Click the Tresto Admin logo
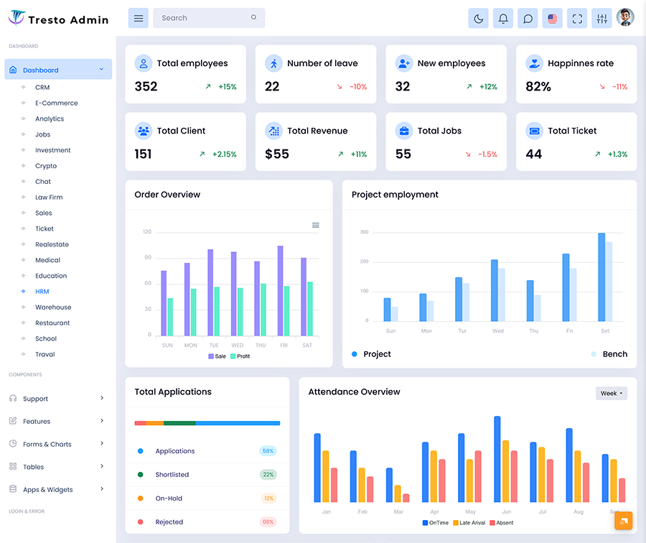Viewport: 646px width, 543px height. pyautogui.click(x=58, y=19)
